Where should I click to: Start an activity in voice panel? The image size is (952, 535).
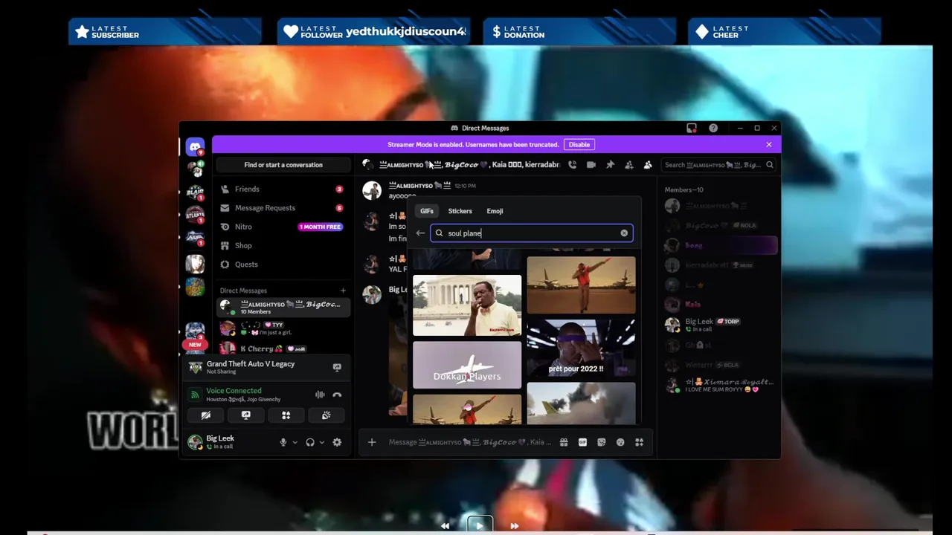[286, 415]
